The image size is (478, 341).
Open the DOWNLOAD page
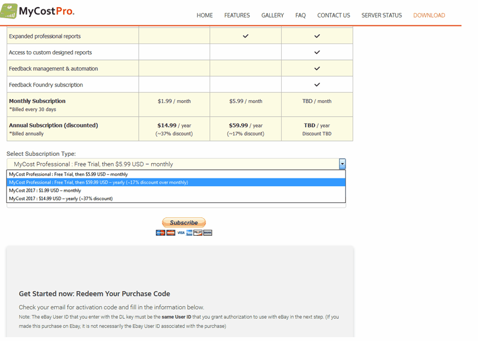[x=429, y=15]
